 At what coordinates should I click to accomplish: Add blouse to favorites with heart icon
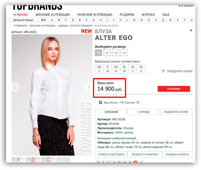coord(191,30)
